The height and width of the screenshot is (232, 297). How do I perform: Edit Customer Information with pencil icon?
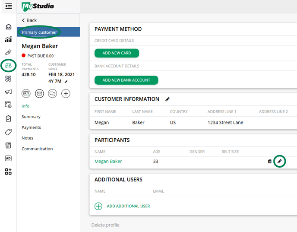(167, 99)
